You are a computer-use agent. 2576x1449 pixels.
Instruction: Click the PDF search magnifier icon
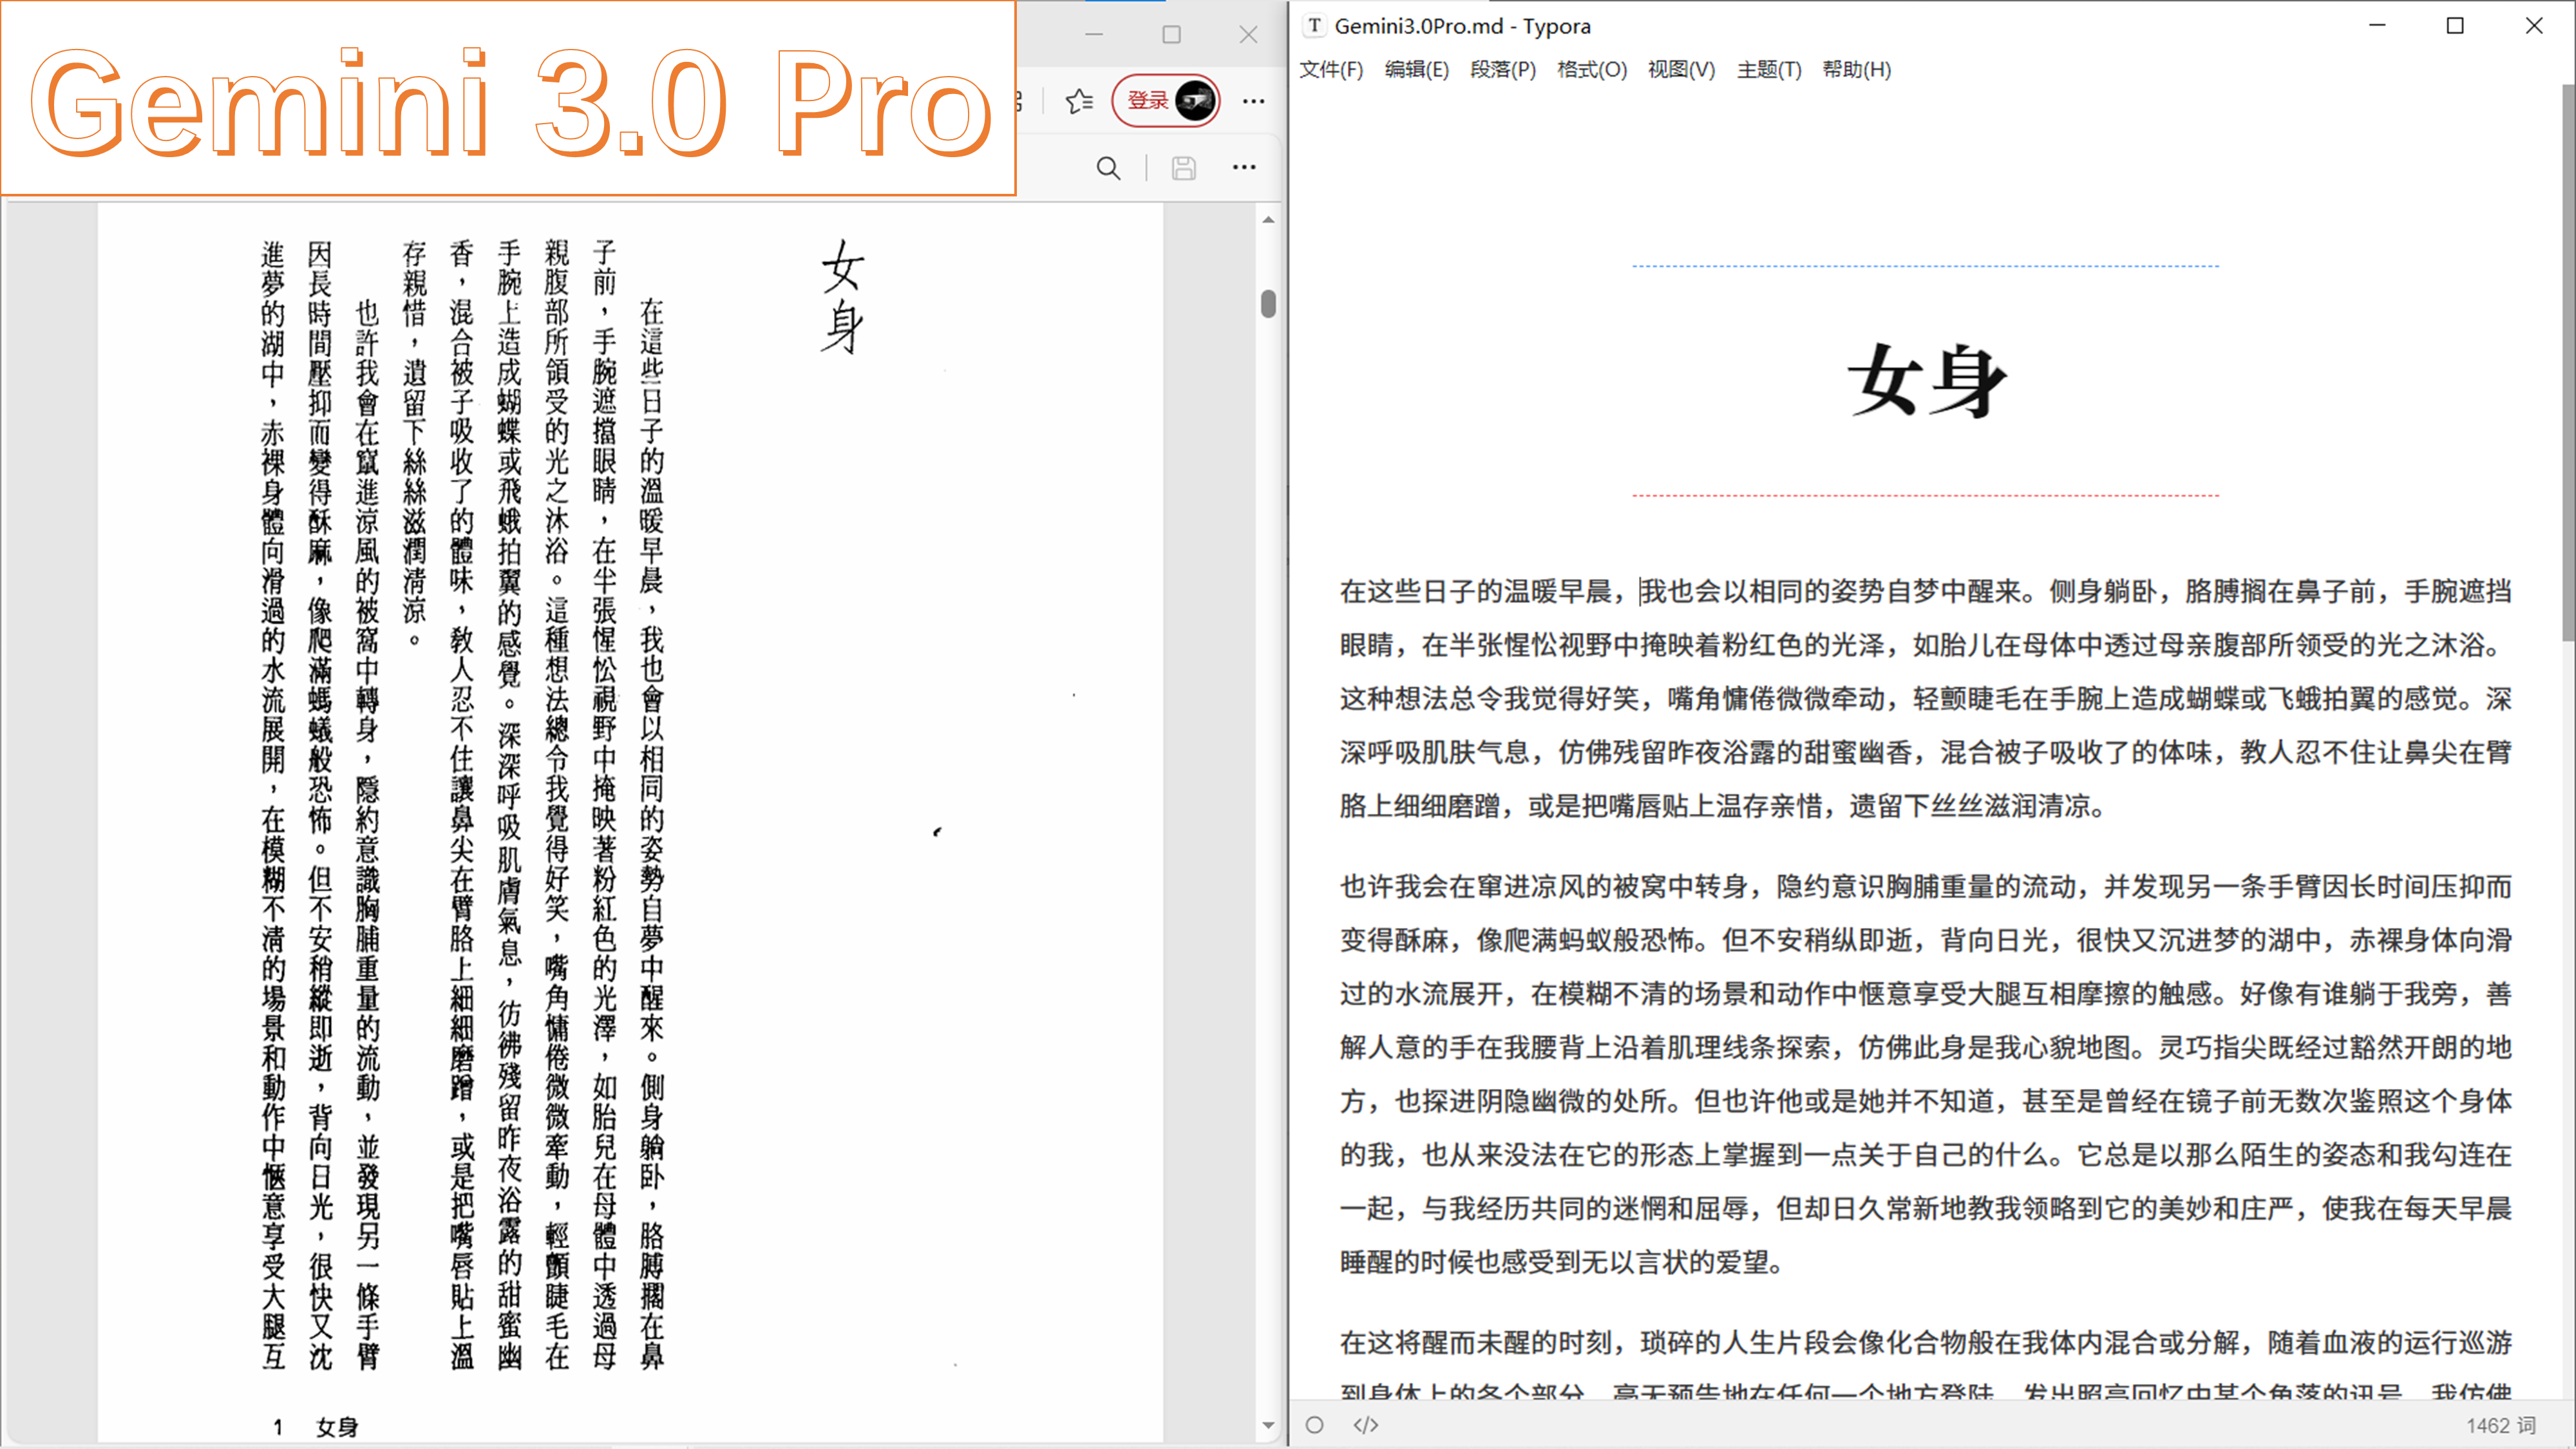pos(1108,168)
